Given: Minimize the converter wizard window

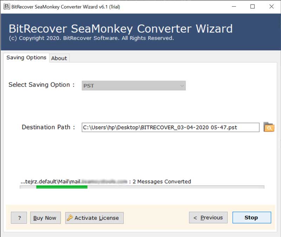Looking at the screenshot, I should click(x=234, y=7).
